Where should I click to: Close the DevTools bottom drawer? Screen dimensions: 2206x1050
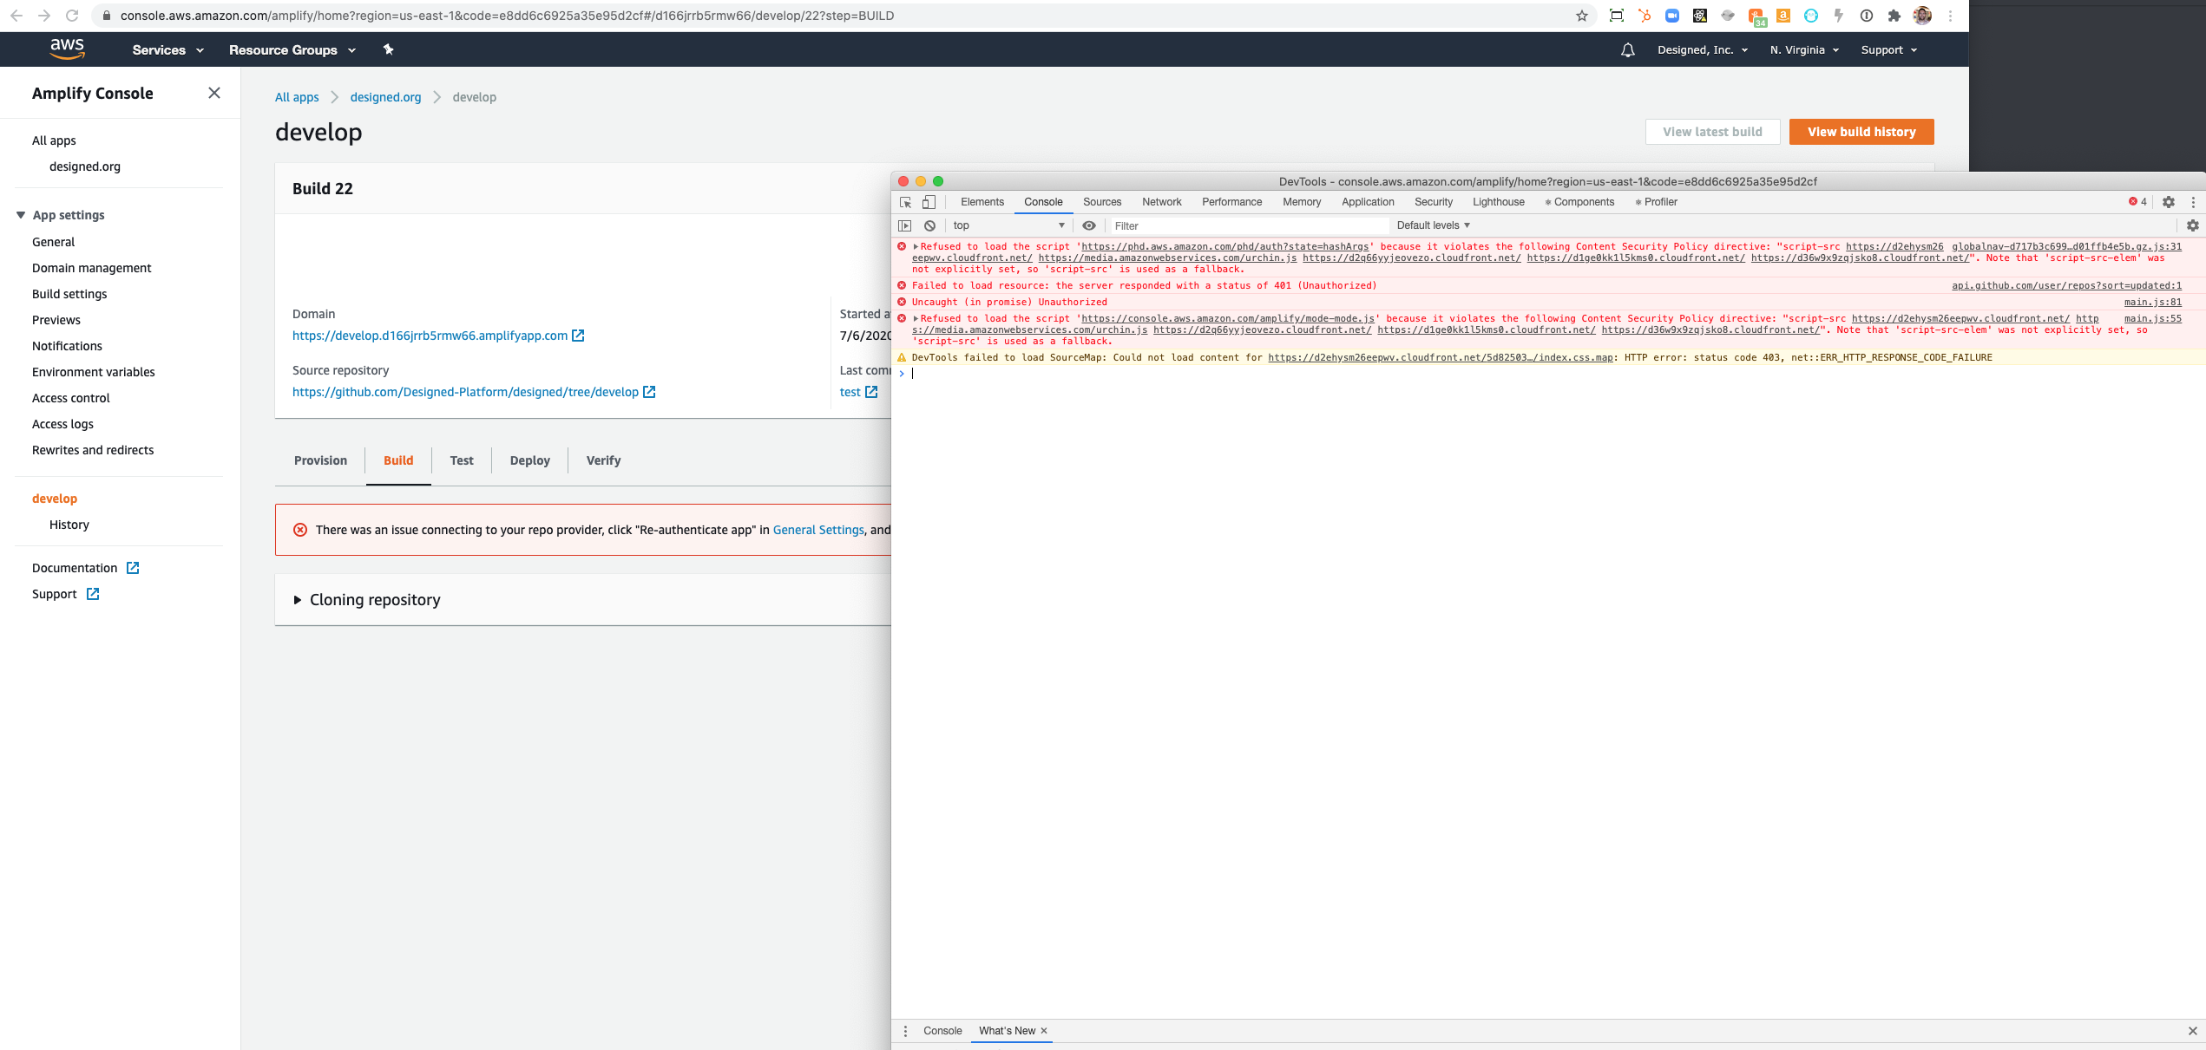2193,1031
